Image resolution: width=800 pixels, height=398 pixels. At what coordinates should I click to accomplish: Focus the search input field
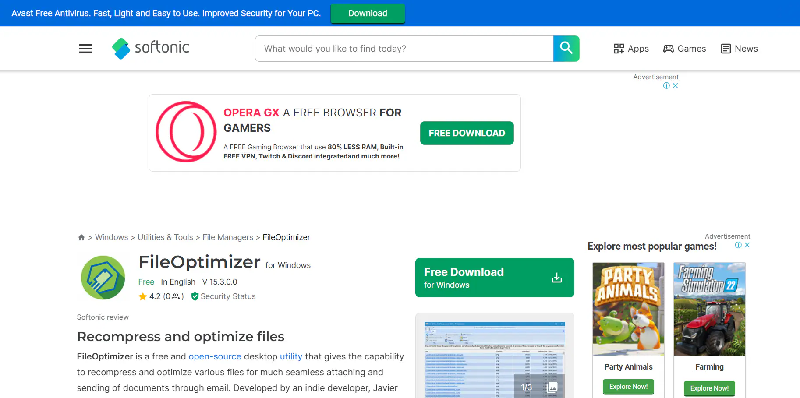pos(404,49)
